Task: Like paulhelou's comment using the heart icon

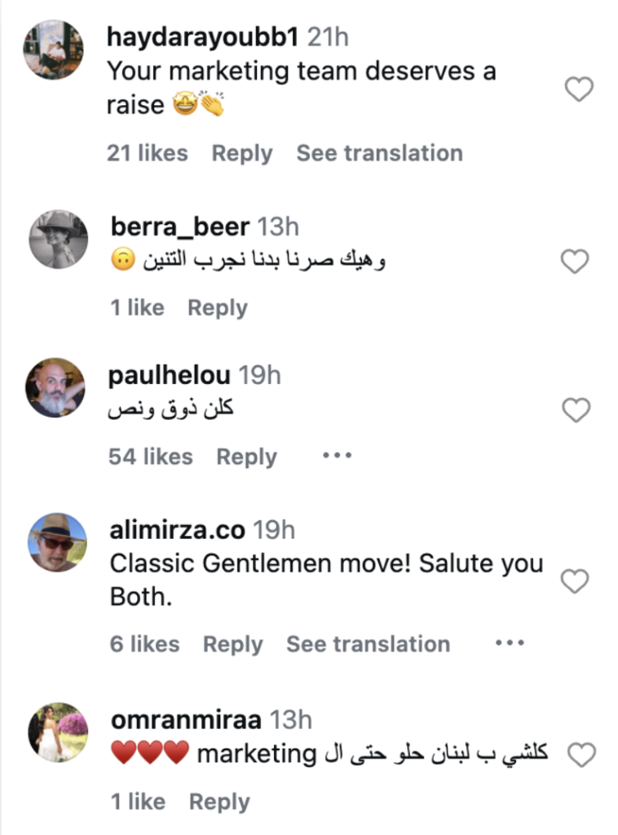Action: [576, 411]
